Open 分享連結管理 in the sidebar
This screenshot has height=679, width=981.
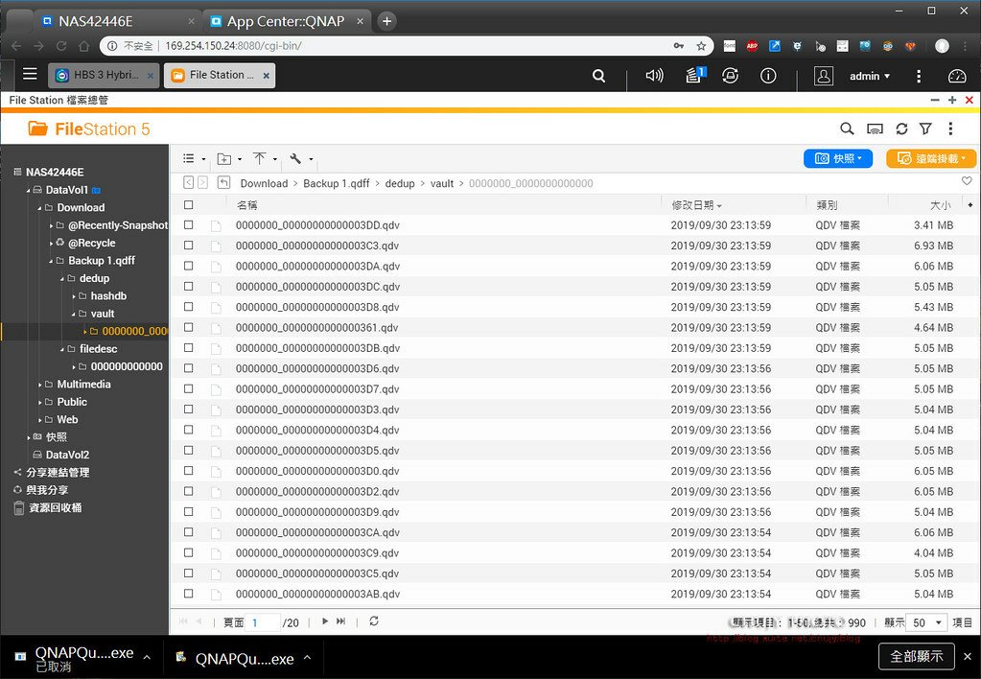[58, 473]
